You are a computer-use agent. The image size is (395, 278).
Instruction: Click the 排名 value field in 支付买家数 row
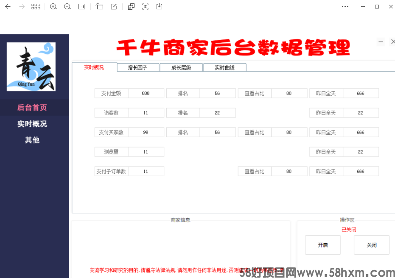coord(217,132)
